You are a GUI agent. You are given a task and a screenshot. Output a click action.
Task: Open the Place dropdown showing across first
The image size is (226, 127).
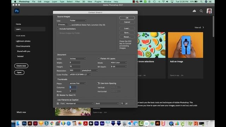tap(78, 83)
